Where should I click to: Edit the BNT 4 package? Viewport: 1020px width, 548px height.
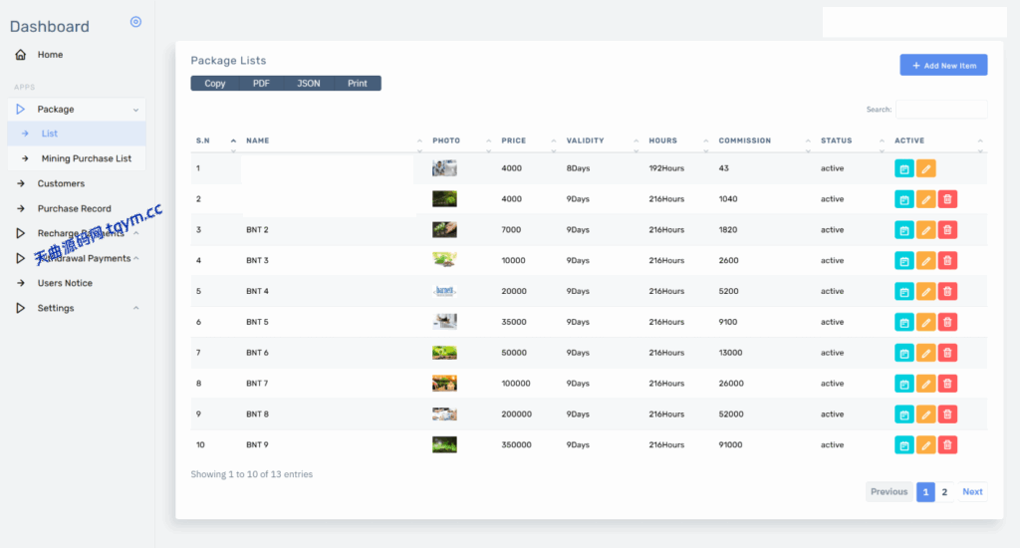(x=925, y=291)
